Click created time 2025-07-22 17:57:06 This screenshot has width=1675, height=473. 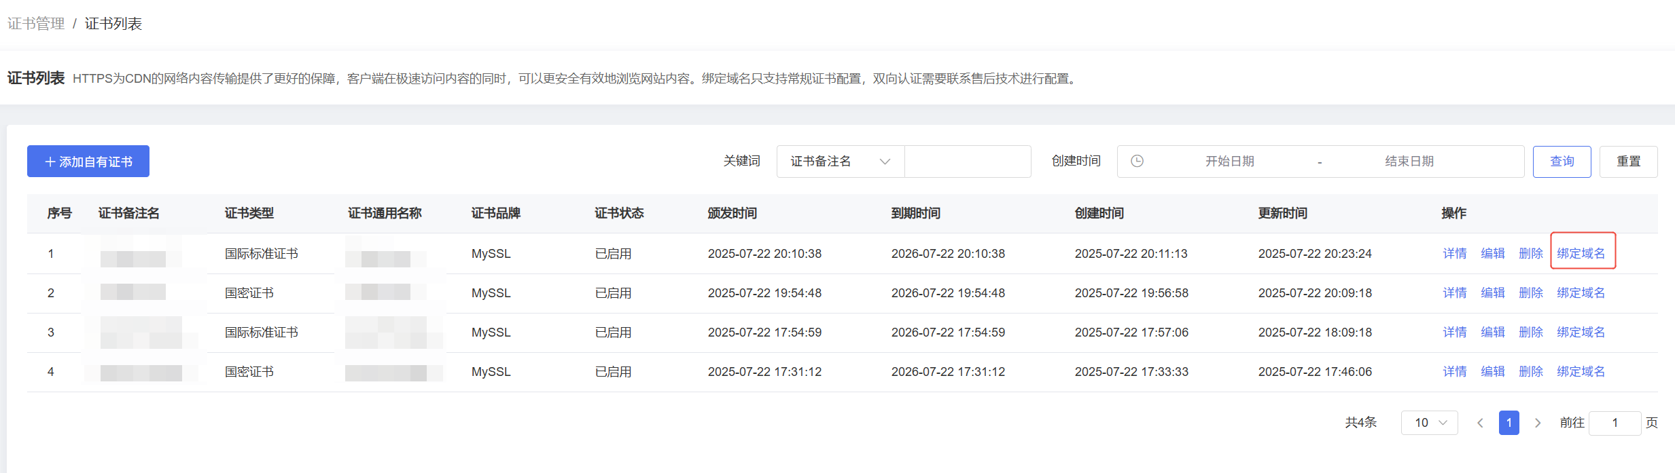point(1131,333)
